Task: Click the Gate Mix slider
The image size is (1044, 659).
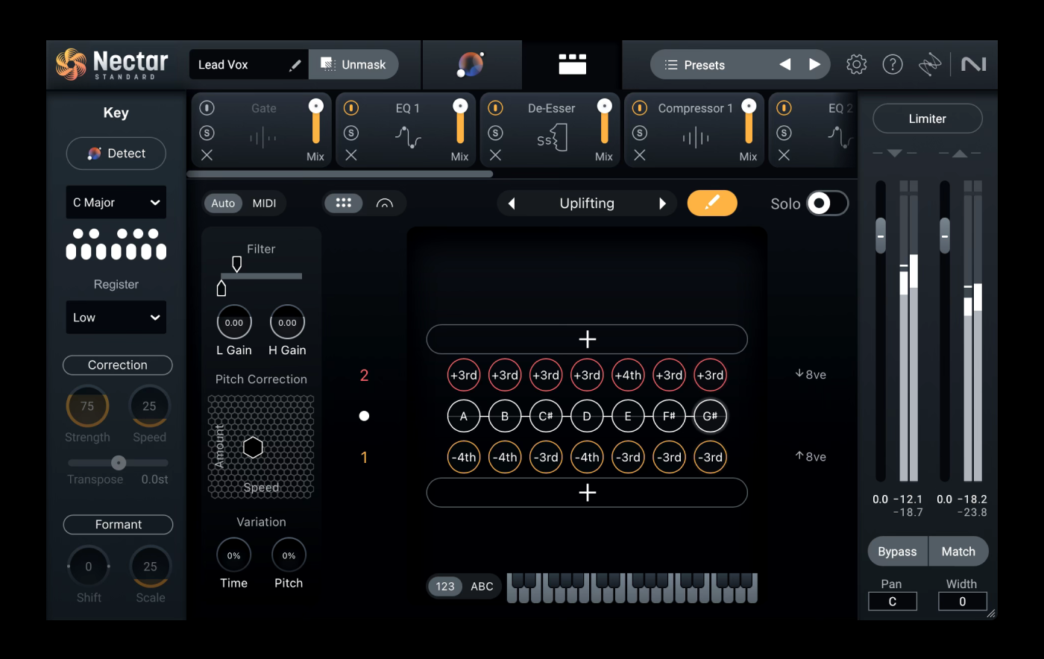Action: coord(316,121)
